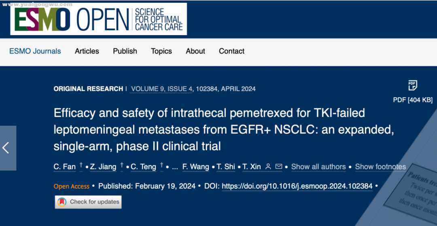Open the Volume 9, Issue 4 link

162,89
